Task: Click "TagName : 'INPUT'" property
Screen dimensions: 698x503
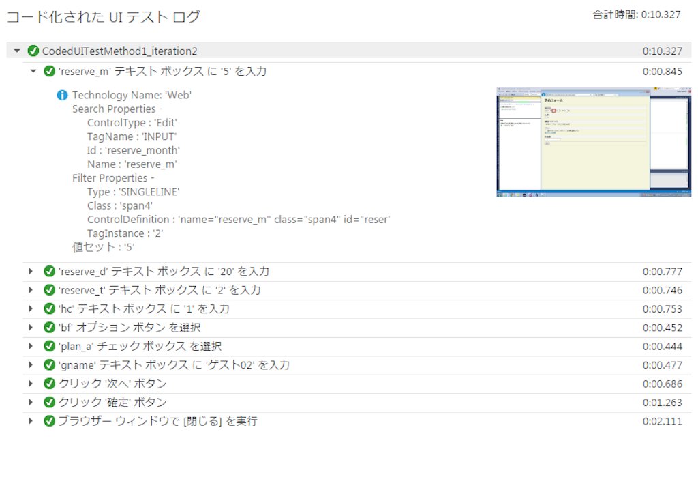Action: pyautogui.click(x=132, y=136)
